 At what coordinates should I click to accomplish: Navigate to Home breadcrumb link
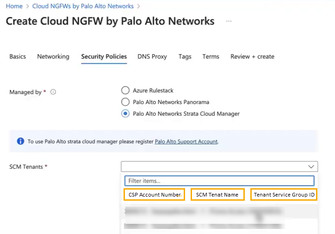(14, 6)
